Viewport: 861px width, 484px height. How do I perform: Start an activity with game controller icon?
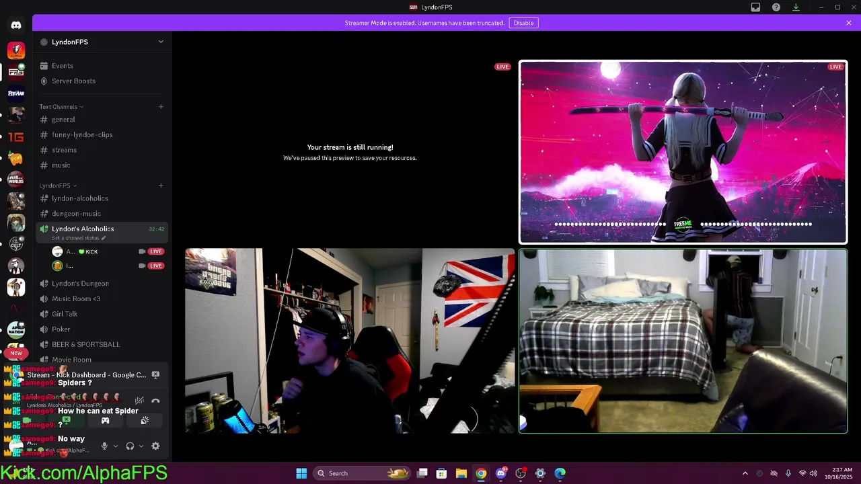point(105,421)
